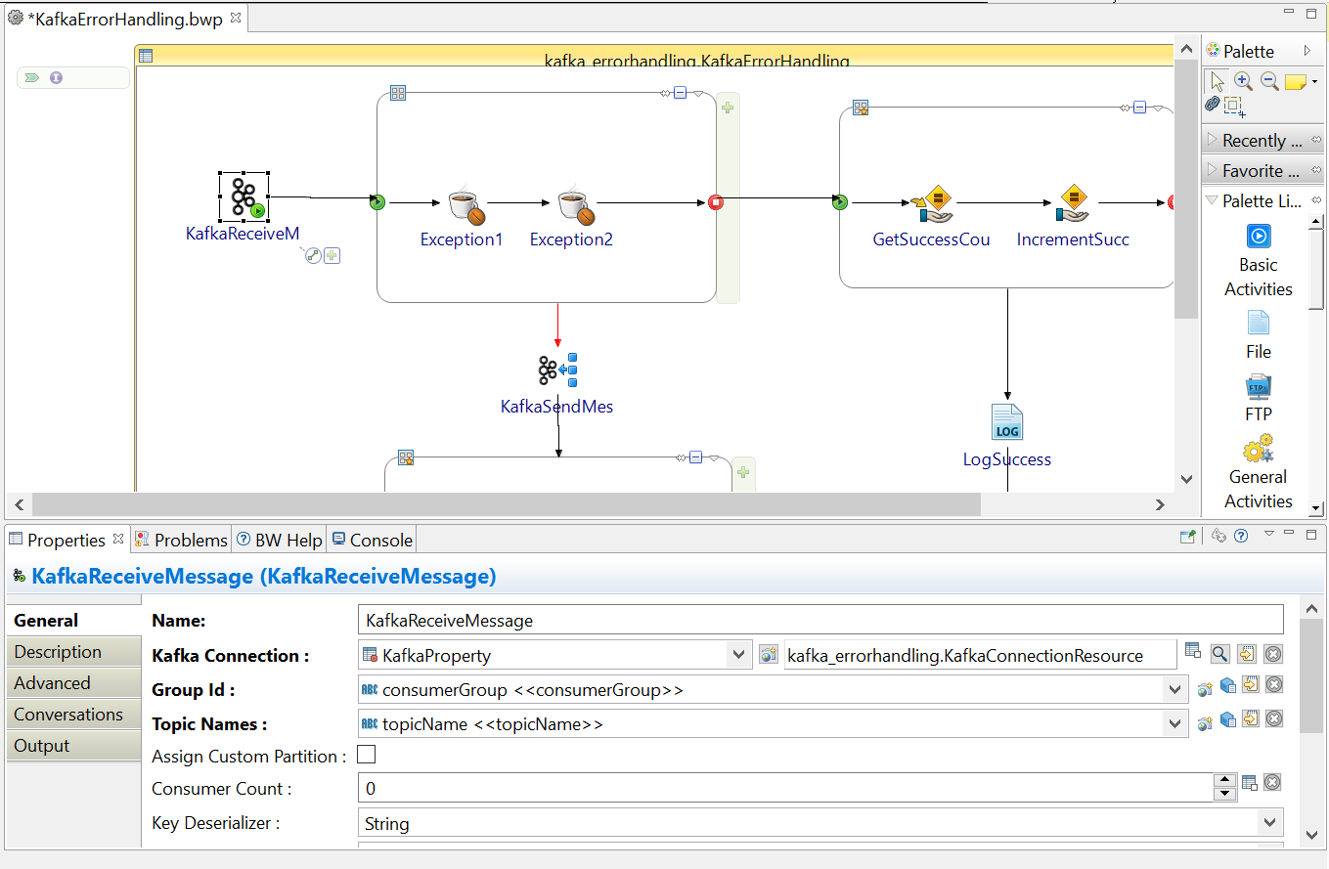Collapse the Exception group with minus button
This screenshot has width=1329, height=869.
pos(680,93)
